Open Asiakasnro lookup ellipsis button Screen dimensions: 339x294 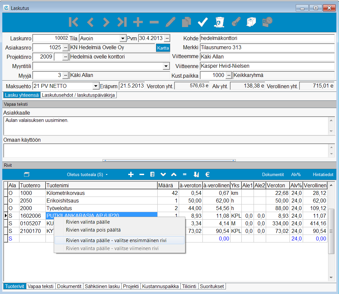tap(66, 48)
